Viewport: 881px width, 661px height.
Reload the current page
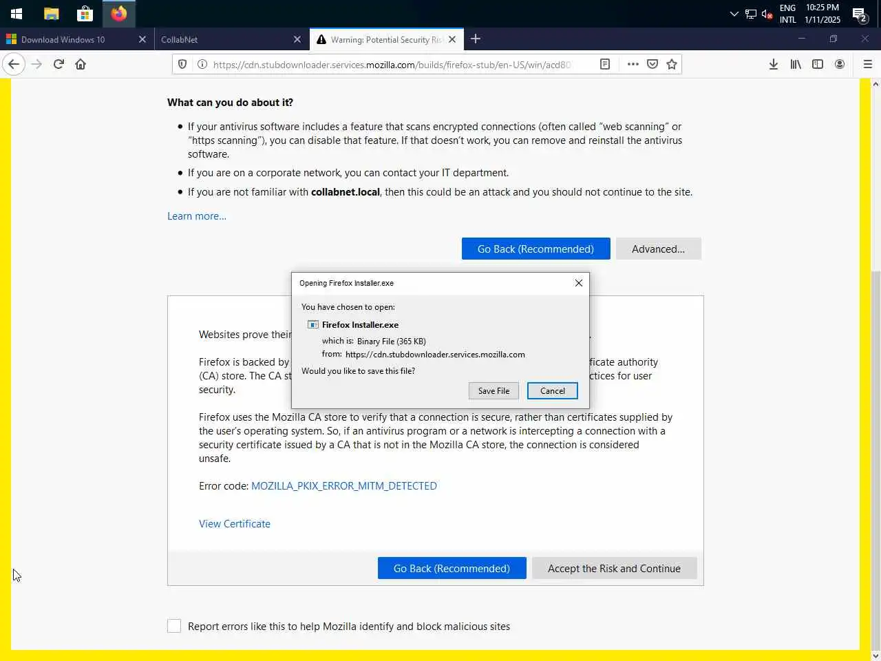click(x=59, y=64)
